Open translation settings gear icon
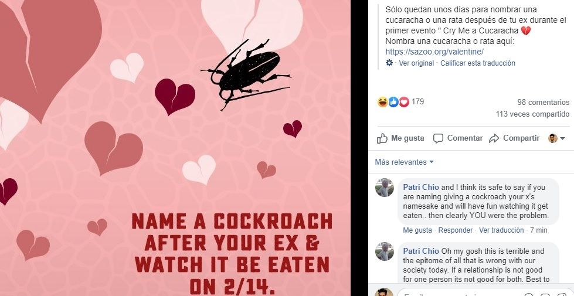 389,63
